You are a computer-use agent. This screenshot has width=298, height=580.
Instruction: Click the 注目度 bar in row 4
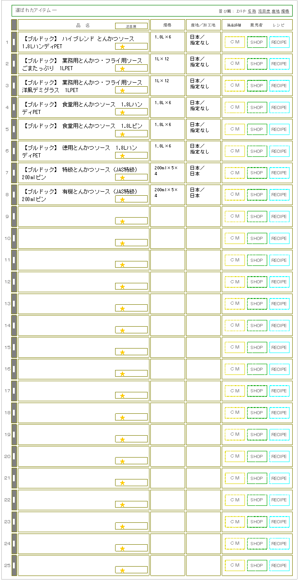[x=131, y=112]
